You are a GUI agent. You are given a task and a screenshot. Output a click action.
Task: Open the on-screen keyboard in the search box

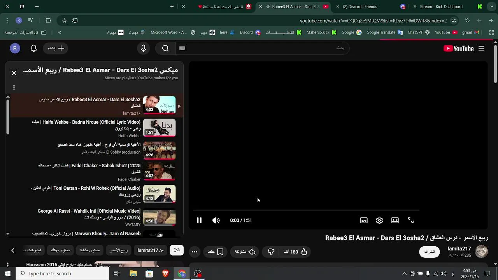pyautogui.click(x=182, y=48)
